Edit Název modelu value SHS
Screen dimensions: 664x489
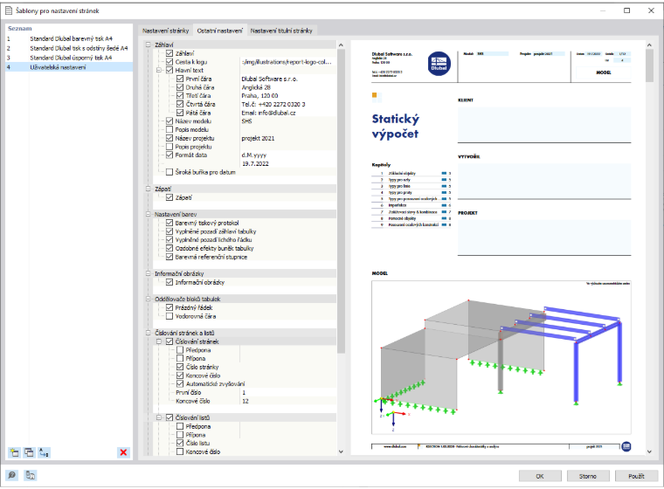(x=288, y=121)
